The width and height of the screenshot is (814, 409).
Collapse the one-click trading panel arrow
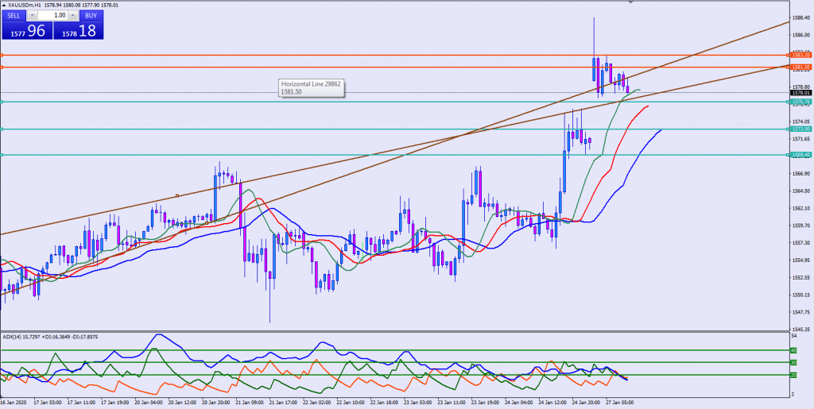[x=4, y=6]
